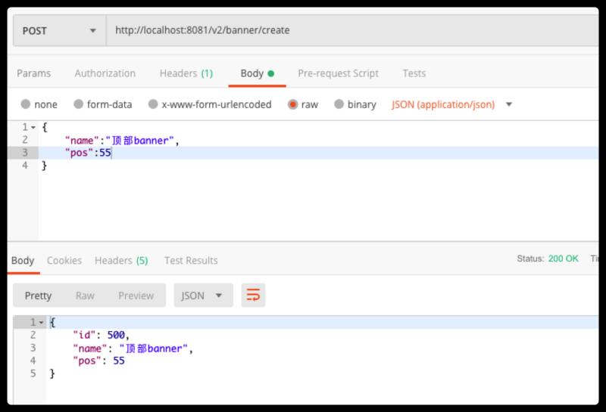Screen dimensions: 606x412
Task: Select the form-data radio option
Action: [x=79, y=104]
